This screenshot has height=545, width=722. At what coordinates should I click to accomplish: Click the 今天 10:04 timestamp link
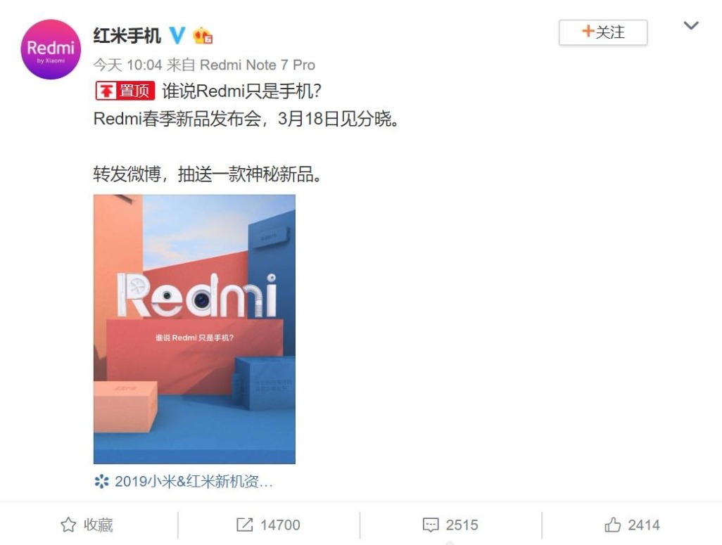[127, 65]
